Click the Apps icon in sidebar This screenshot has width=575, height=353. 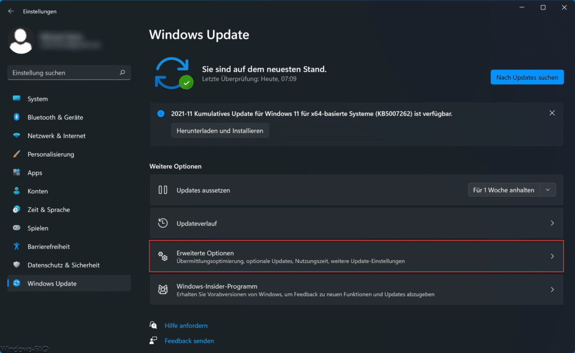pos(16,173)
